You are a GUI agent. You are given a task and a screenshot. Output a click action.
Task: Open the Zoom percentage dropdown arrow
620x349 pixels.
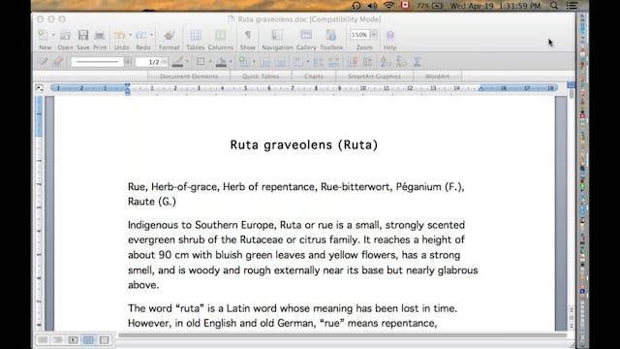click(x=374, y=35)
